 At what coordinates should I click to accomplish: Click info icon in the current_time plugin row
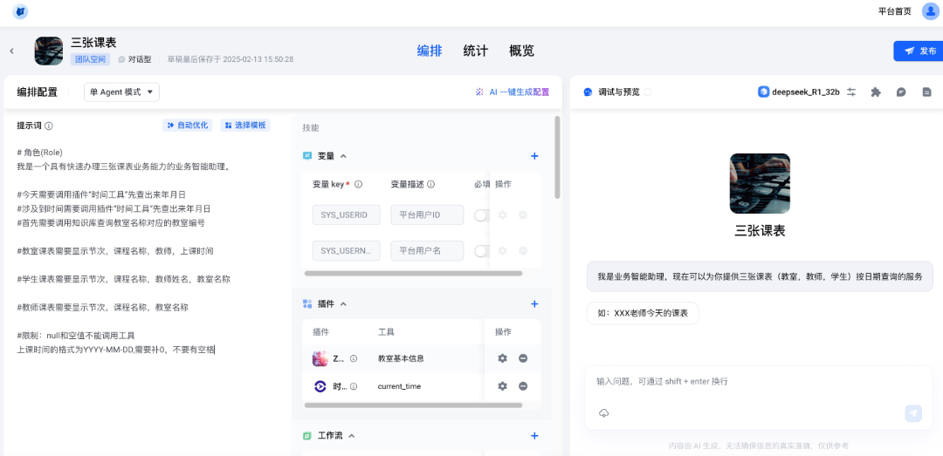[x=354, y=386]
